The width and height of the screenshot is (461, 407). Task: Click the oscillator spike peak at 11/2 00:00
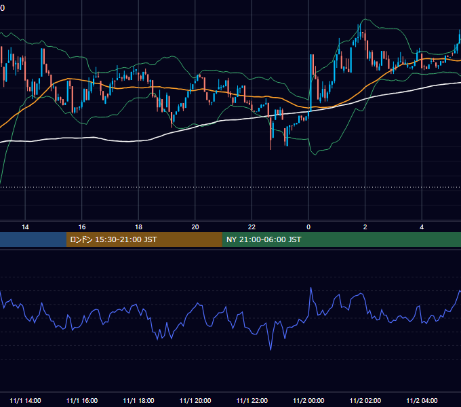pyautogui.click(x=310, y=288)
